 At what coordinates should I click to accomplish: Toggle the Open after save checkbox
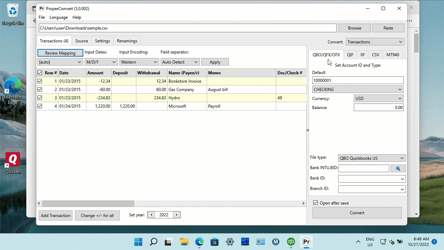tap(315, 203)
